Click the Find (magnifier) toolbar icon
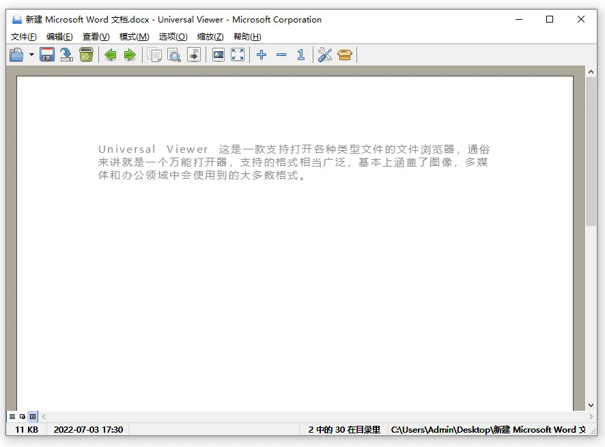Viewport: 605px width, 447px height. pos(174,55)
